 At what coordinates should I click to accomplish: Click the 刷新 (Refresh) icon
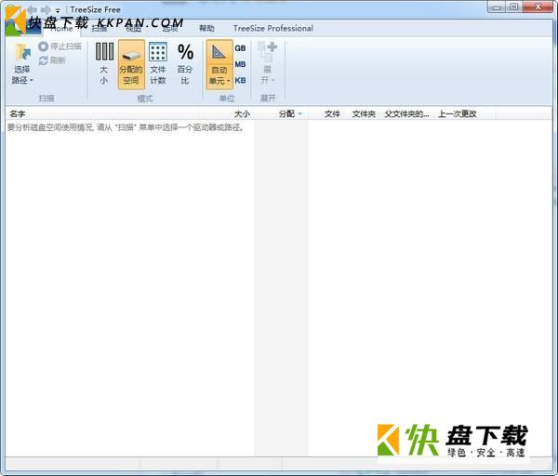click(x=44, y=60)
